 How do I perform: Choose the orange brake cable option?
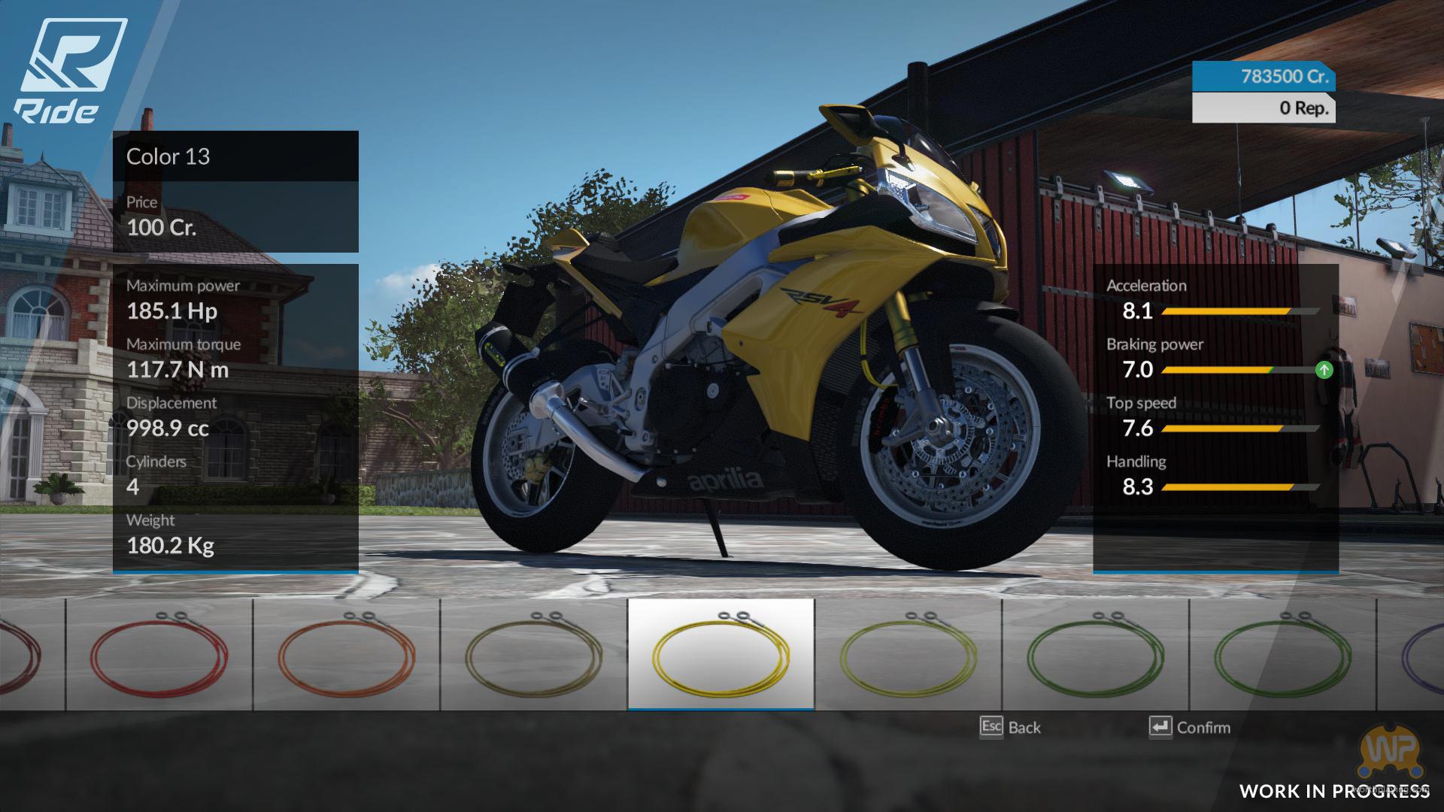point(346,654)
